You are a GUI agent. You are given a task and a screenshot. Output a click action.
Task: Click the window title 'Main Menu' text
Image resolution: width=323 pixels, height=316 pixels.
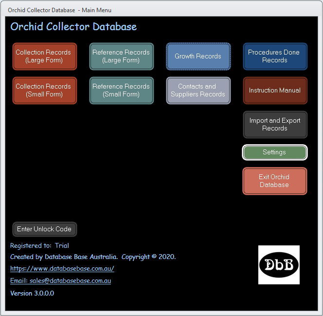pos(96,10)
